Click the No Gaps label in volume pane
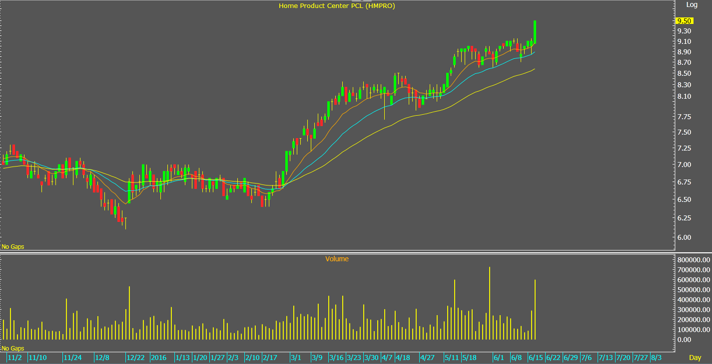Image resolution: width=712 pixels, height=364 pixels. (x=13, y=349)
